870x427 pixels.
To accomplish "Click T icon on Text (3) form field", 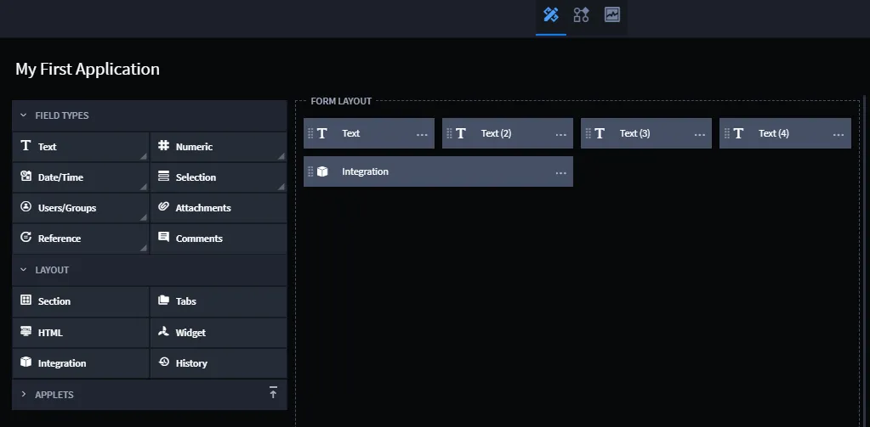I will (x=600, y=133).
